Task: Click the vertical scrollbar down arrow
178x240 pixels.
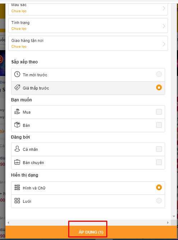Action: (x=174, y=216)
